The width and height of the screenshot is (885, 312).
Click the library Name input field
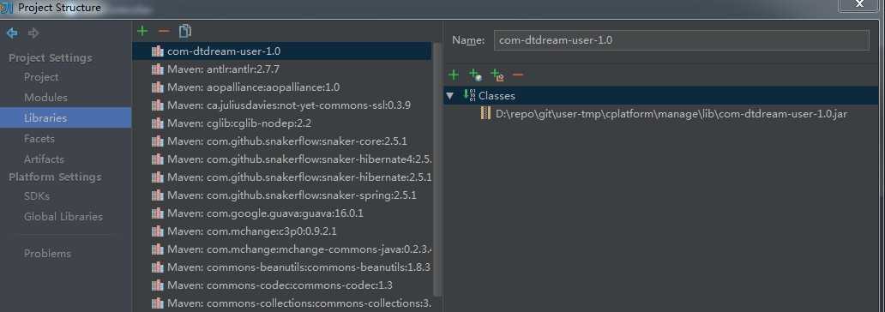pyautogui.click(x=681, y=40)
